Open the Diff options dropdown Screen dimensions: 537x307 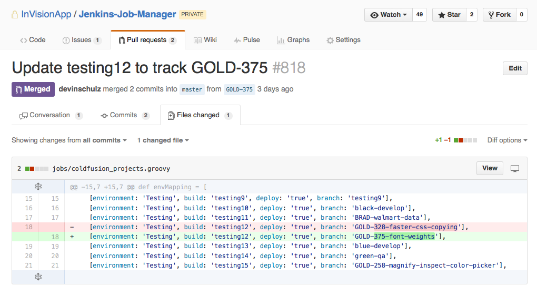coord(507,140)
